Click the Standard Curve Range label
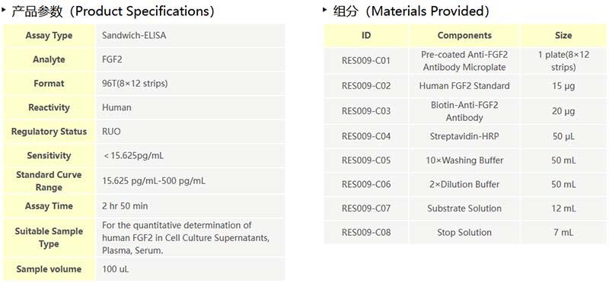 coord(49,181)
